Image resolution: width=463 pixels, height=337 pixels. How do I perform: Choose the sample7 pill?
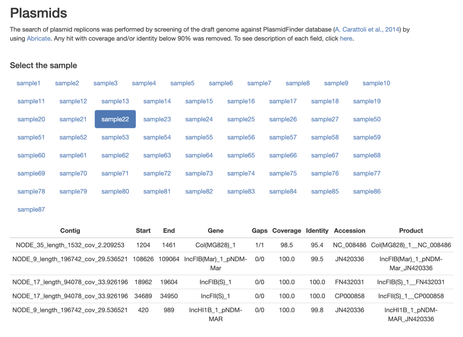coord(259,83)
